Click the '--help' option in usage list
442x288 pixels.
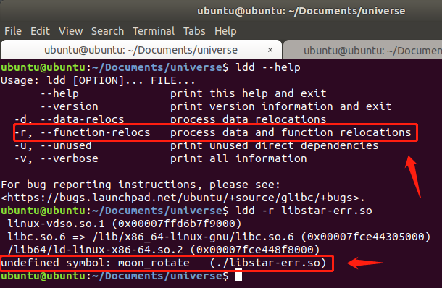(x=59, y=93)
